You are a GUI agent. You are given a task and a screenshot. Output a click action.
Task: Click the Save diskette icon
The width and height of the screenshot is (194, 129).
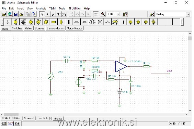click(x=16, y=14)
